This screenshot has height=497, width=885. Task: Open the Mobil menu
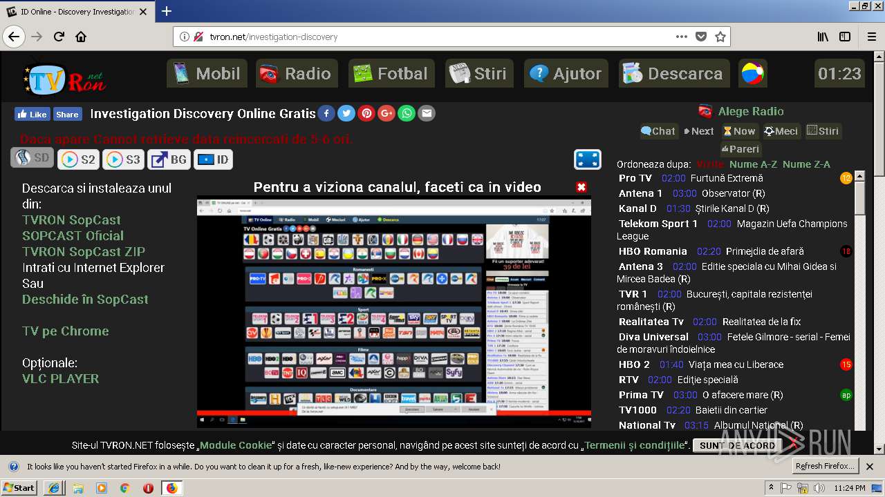[206, 73]
